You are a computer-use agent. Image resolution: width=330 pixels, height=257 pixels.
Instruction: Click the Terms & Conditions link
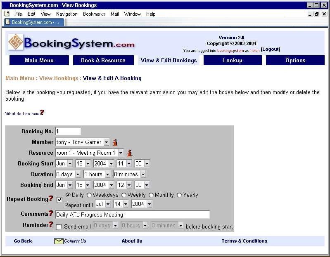(245, 241)
